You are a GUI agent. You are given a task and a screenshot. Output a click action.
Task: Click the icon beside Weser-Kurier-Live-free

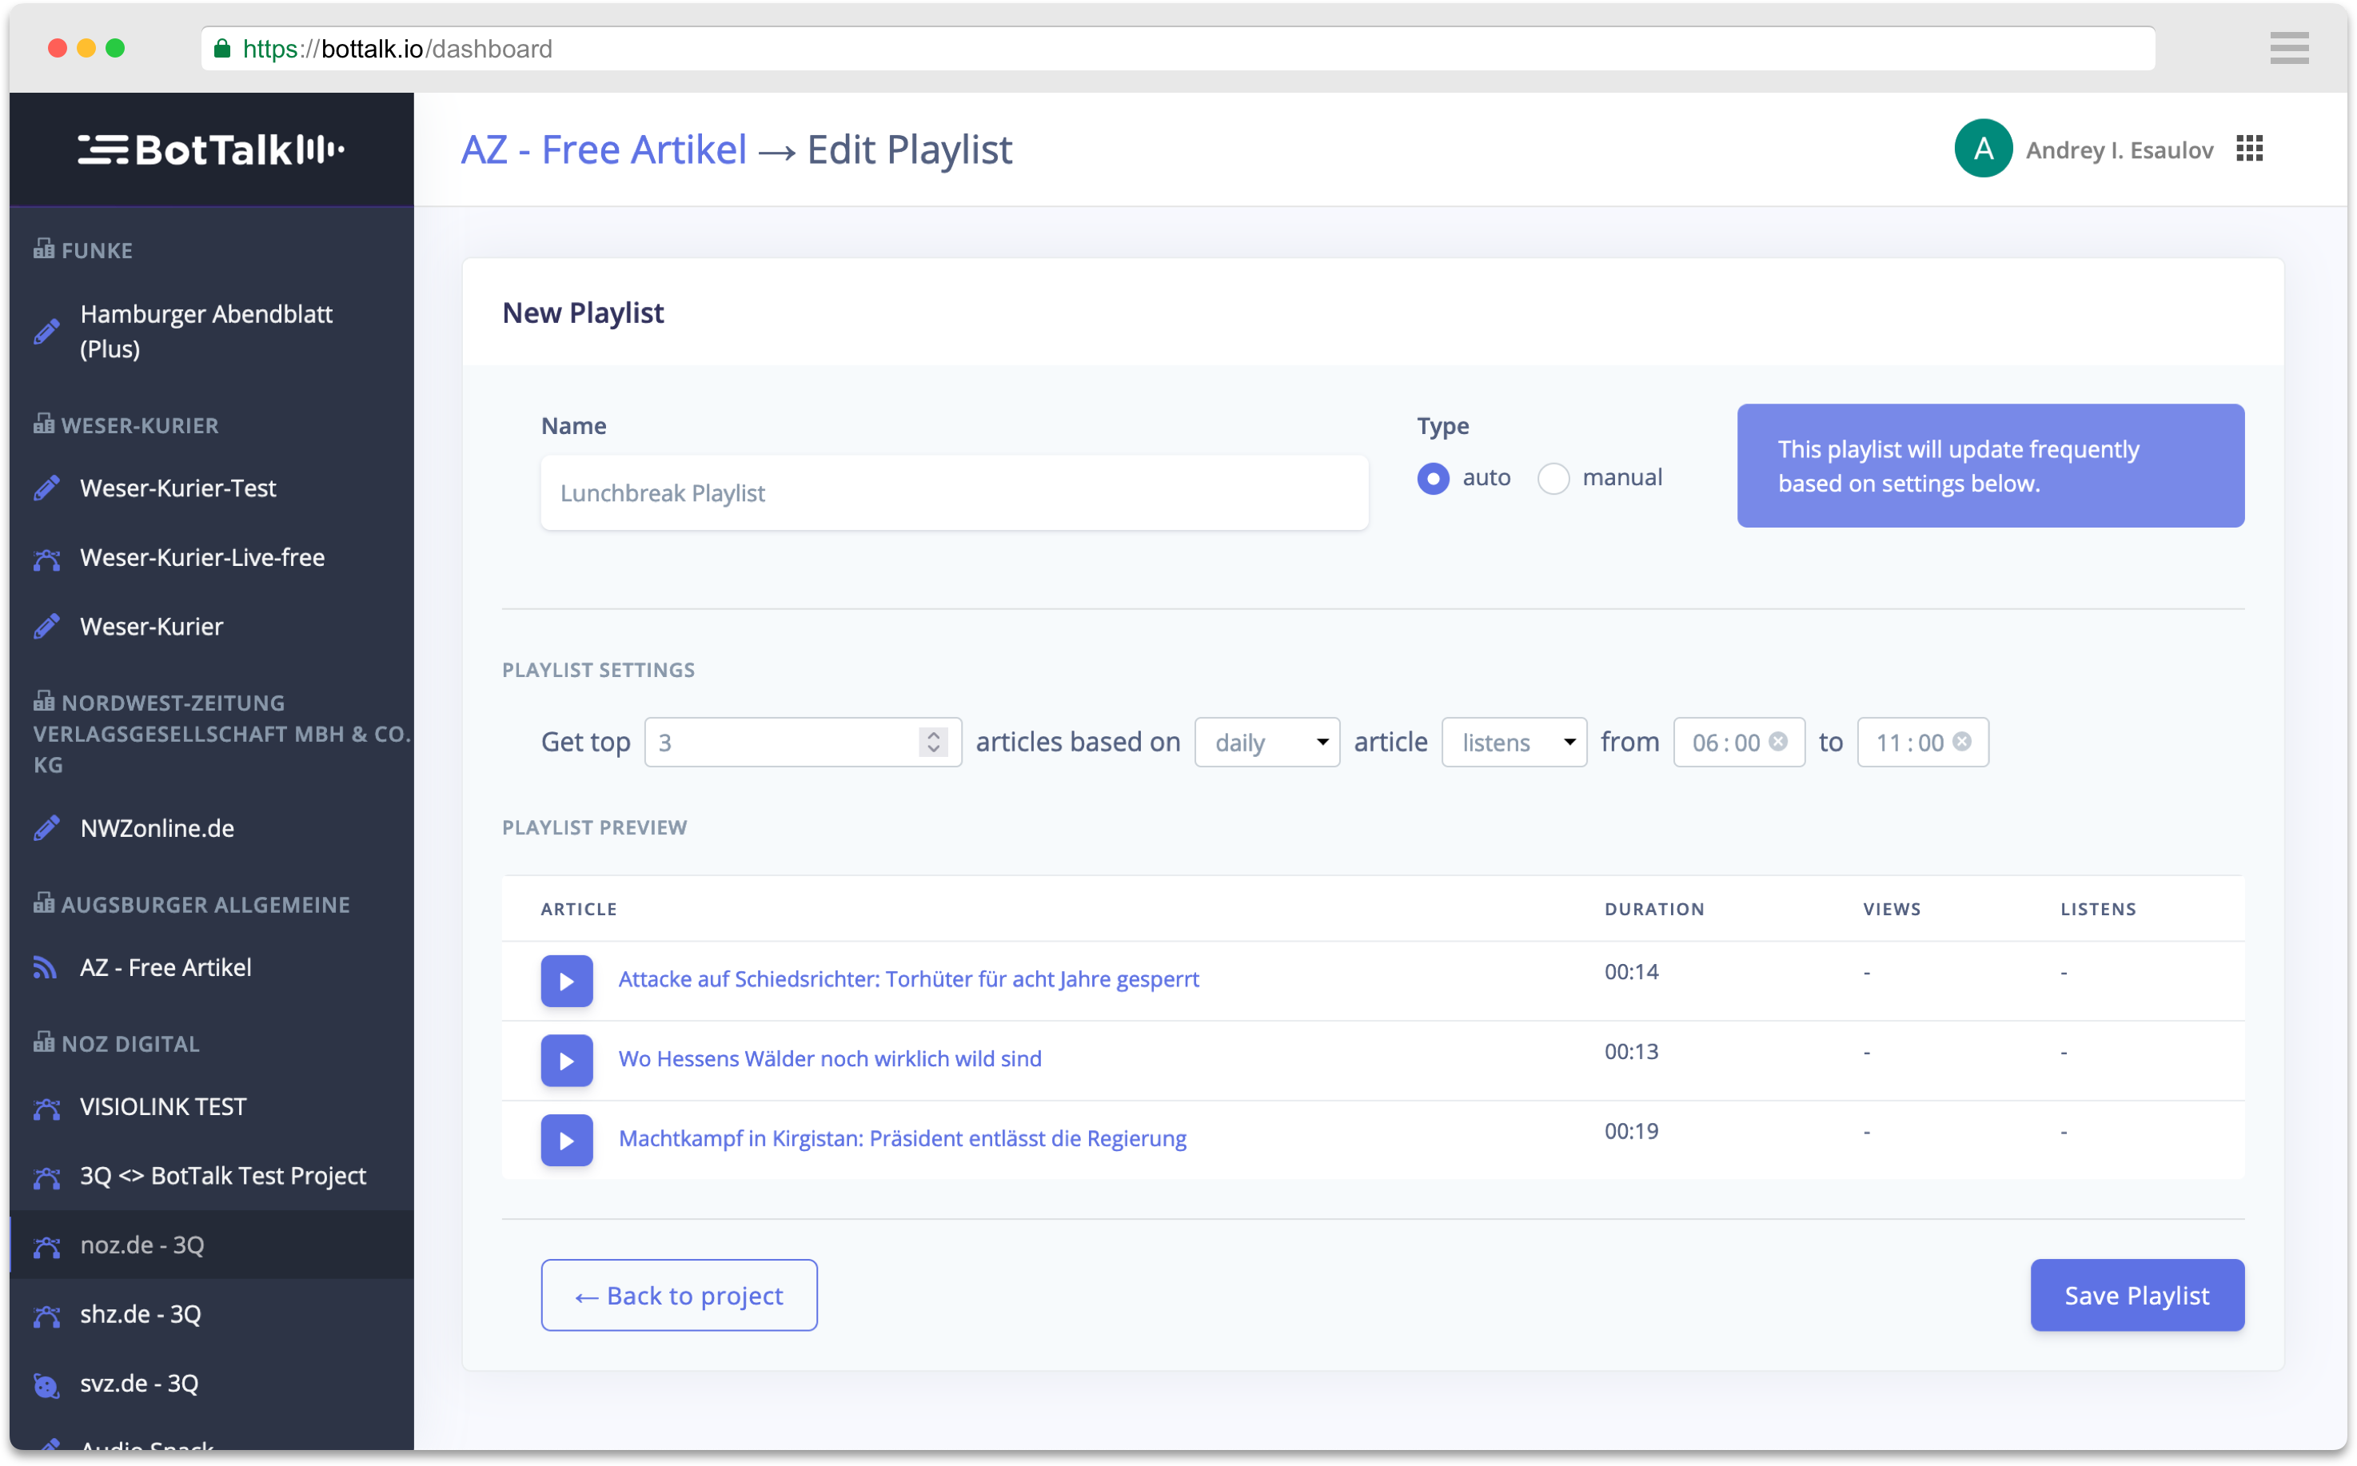pos(46,559)
